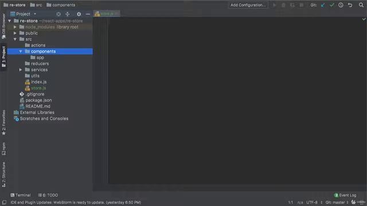Hide the Project tool window
The height and width of the screenshot is (206, 367).
pyautogui.click(x=88, y=14)
